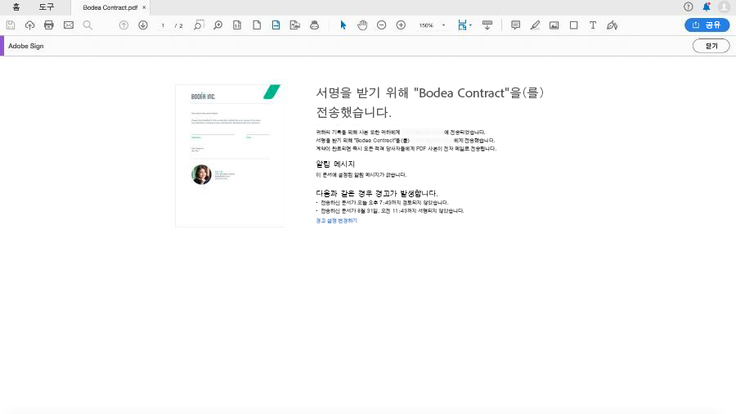Screen dimensions: 736x414
Task: Switch to the 홈 tab
Action: [x=16, y=7]
